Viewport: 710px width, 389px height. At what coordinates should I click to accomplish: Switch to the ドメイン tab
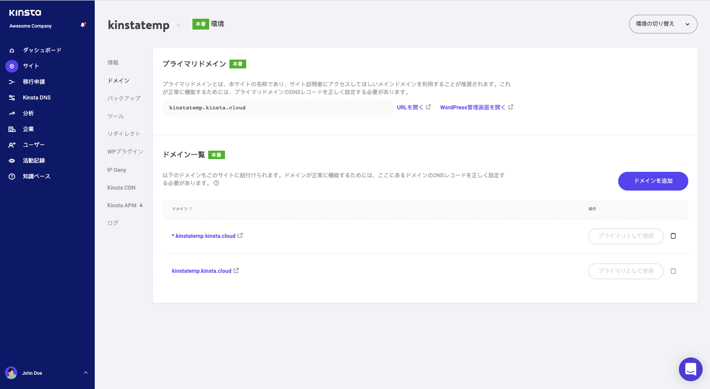[118, 80]
